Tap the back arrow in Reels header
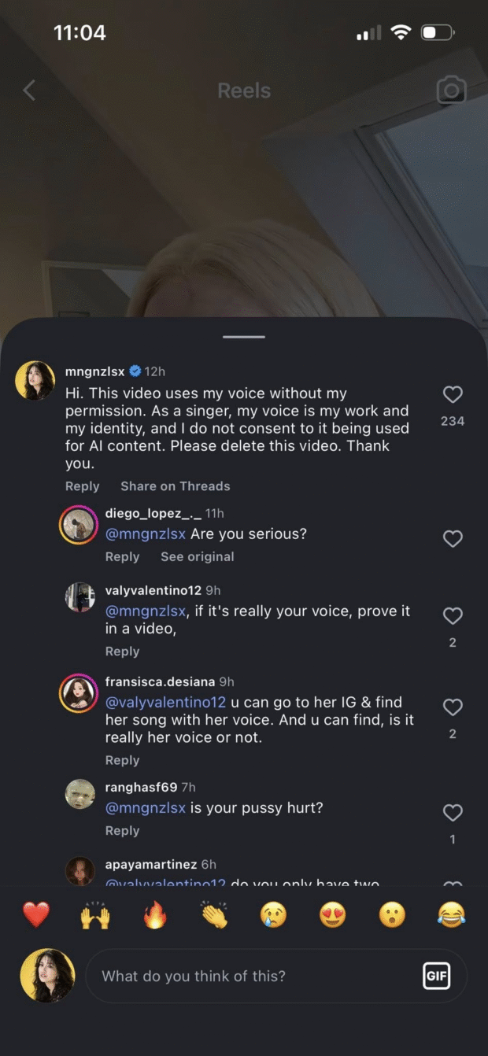 29,90
